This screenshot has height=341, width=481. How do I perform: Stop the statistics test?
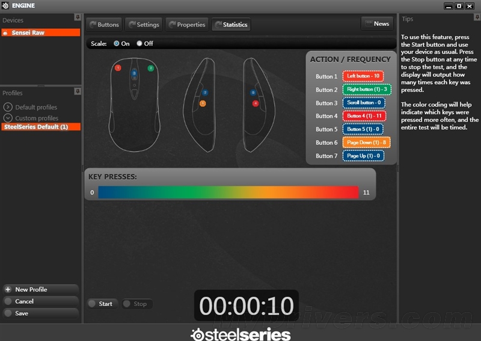137,304
